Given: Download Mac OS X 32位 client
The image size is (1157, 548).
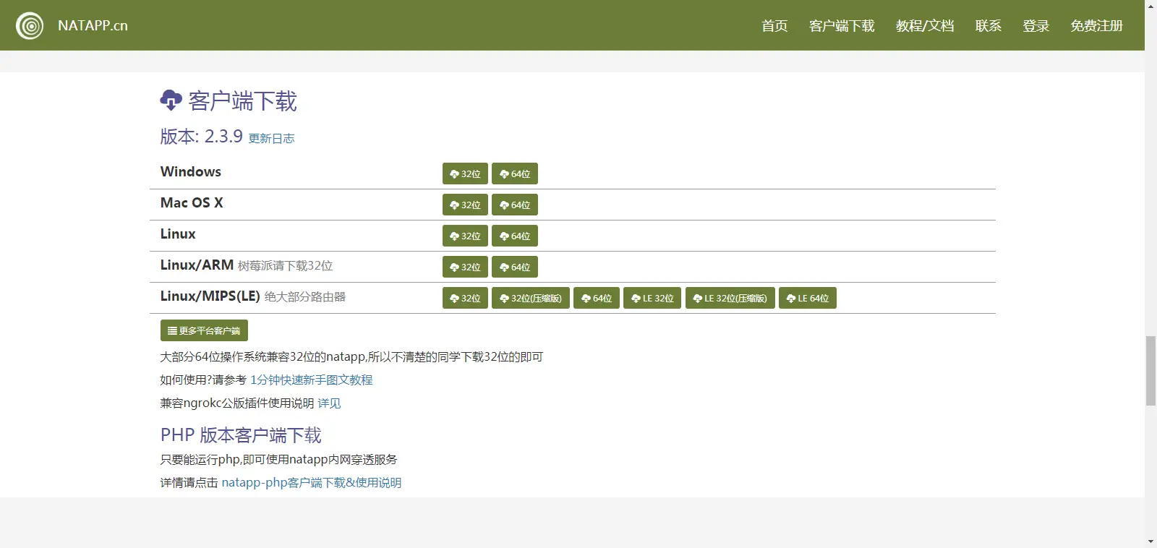Looking at the screenshot, I should [x=465, y=205].
